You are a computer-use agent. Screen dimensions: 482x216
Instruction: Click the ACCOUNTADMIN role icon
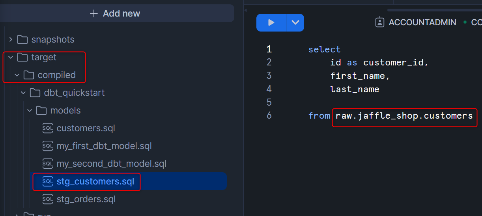[x=380, y=22]
